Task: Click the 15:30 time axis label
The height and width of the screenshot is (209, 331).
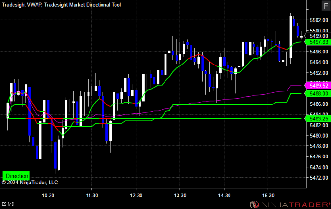Action: [268, 196]
